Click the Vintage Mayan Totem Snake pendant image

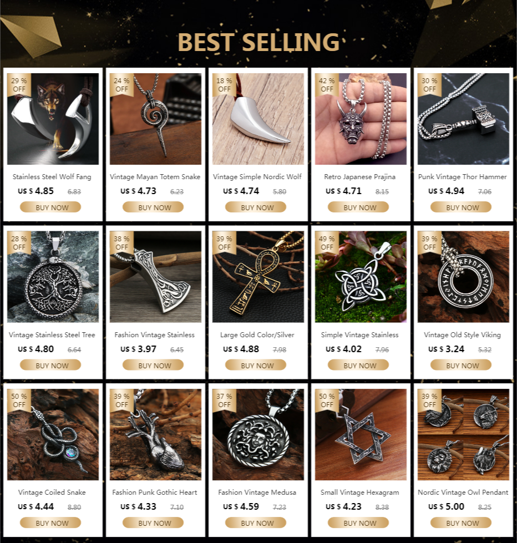click(x=155, y=119)
